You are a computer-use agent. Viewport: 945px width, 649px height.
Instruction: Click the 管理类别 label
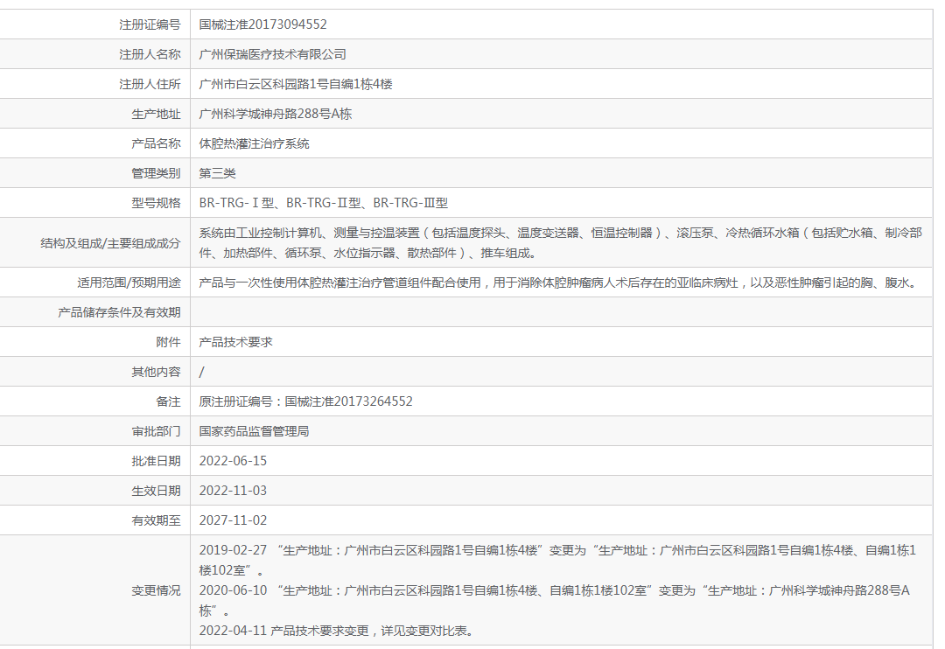point(156,173)
